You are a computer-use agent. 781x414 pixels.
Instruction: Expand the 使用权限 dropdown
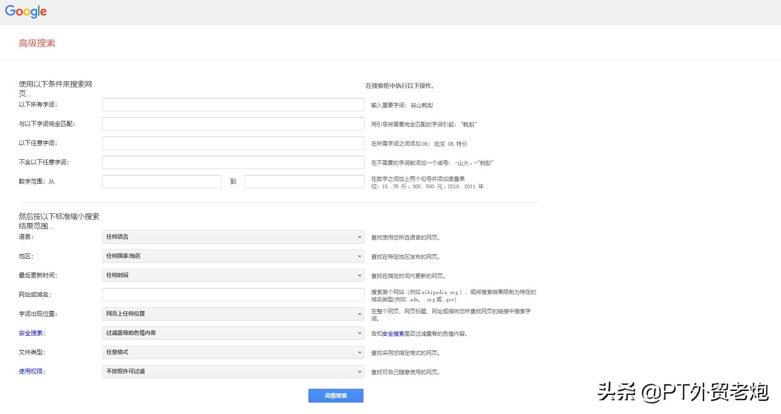233,371
